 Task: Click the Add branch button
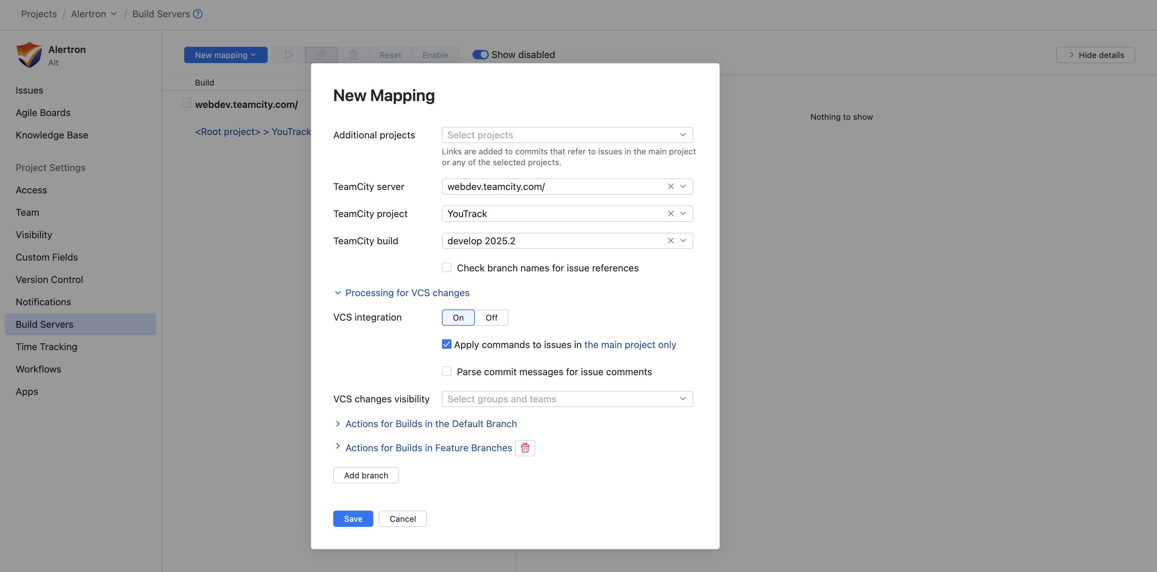(x=366, y=475)
